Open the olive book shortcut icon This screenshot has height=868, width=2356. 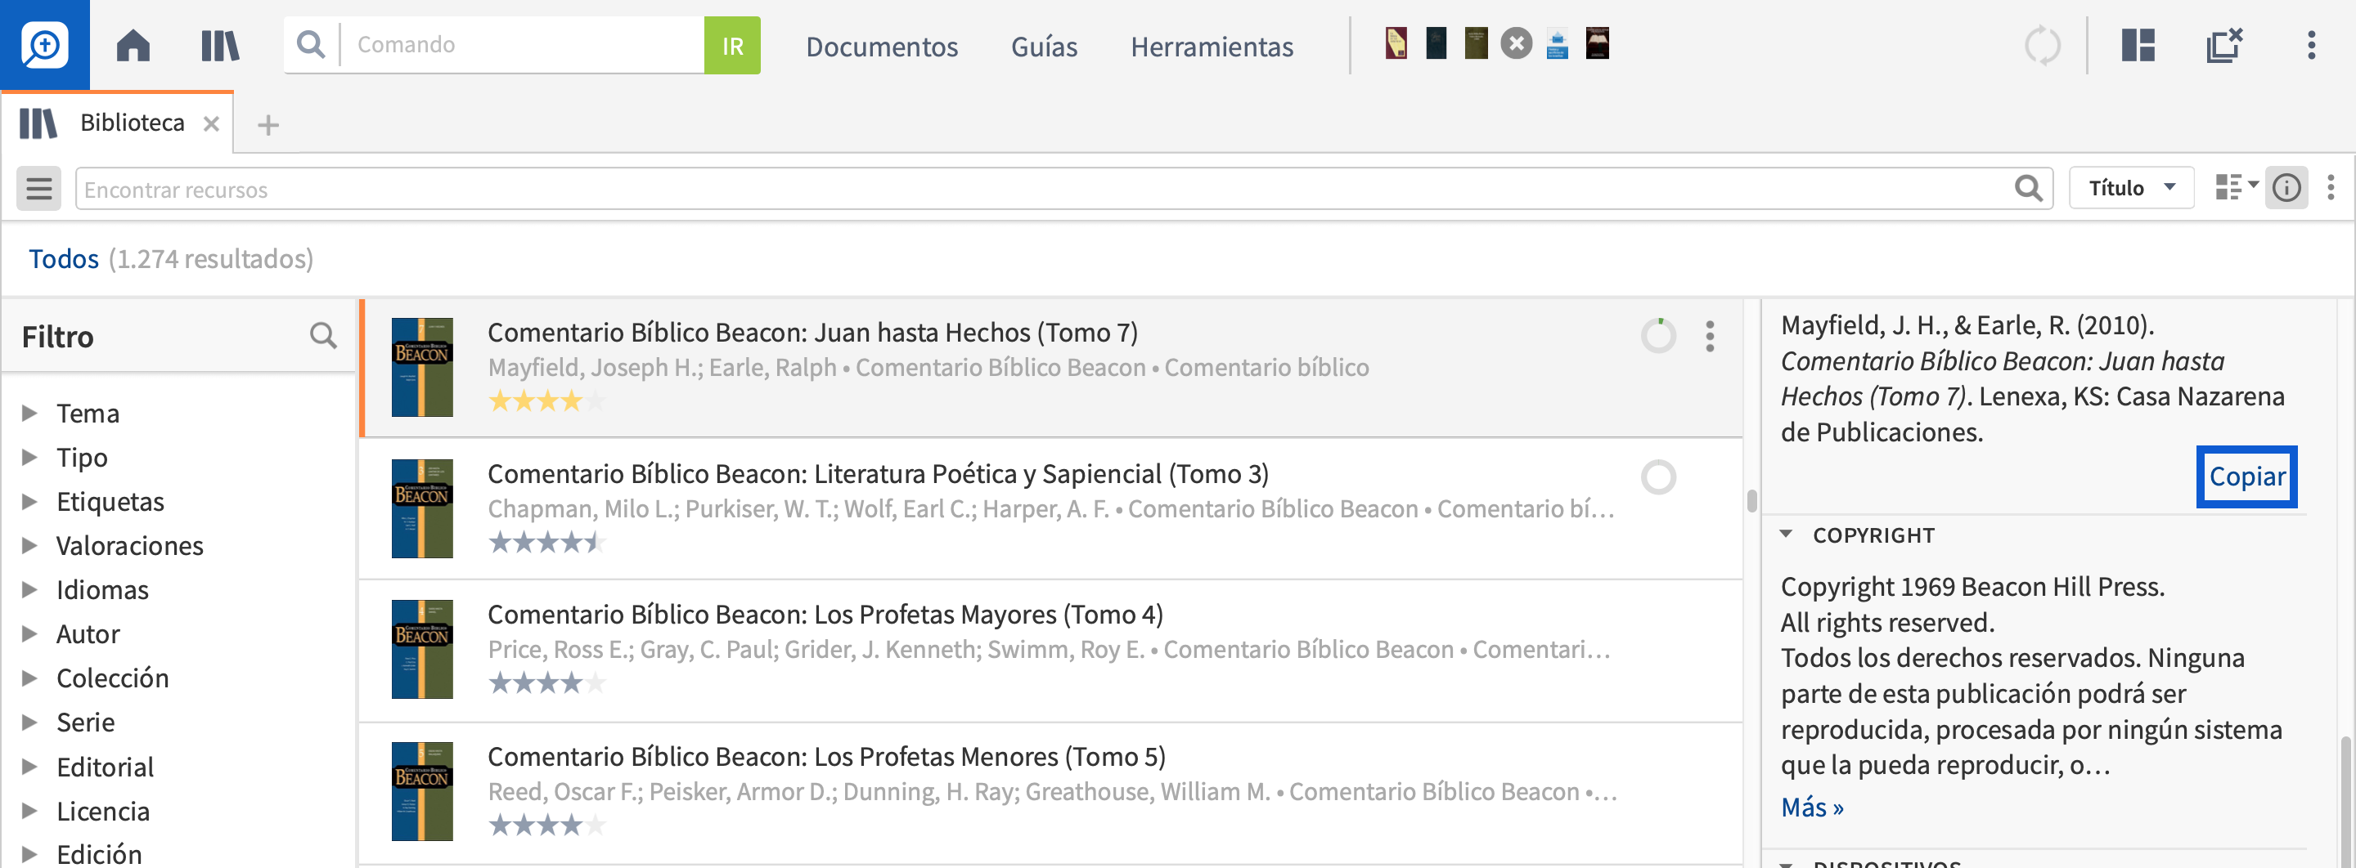[x=1476, y=44]
